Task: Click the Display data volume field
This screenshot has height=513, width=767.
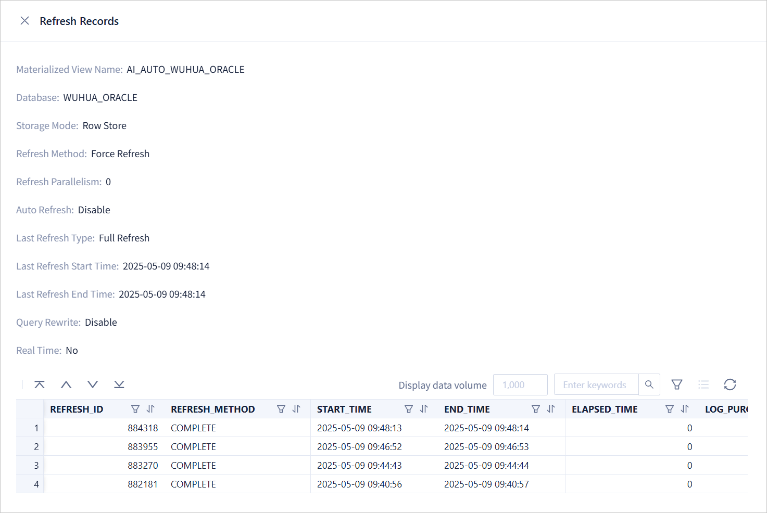Action: [520, 384]
